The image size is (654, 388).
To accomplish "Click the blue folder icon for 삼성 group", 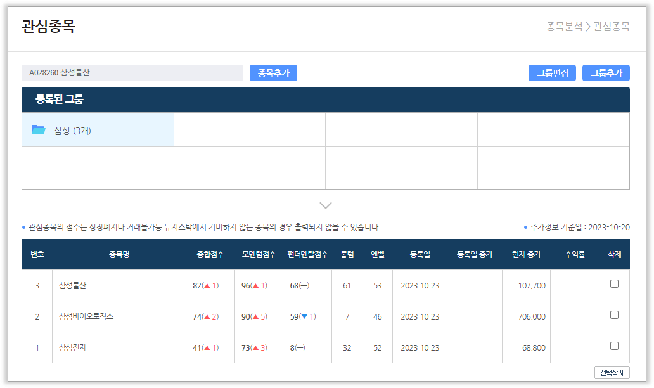I will pos(39,130).
